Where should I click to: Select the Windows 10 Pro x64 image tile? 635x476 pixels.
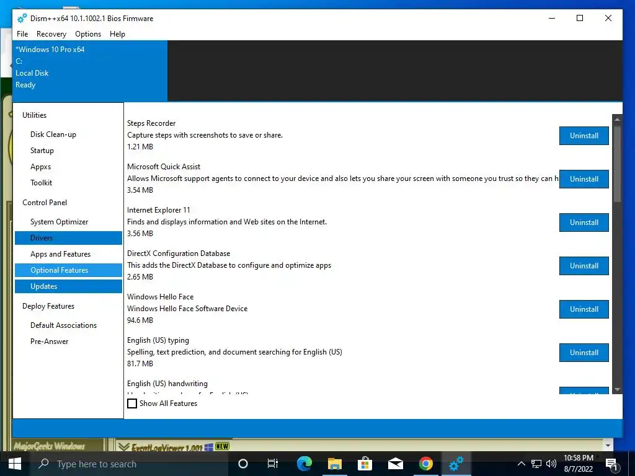90,71
